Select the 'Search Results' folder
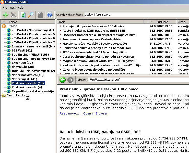Image resolution: width=189 pixels, height=153 pixels. [16, 95]
